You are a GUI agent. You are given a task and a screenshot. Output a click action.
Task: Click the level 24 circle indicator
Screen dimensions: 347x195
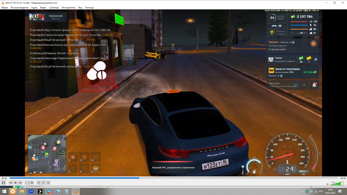(x=272, y=17)
